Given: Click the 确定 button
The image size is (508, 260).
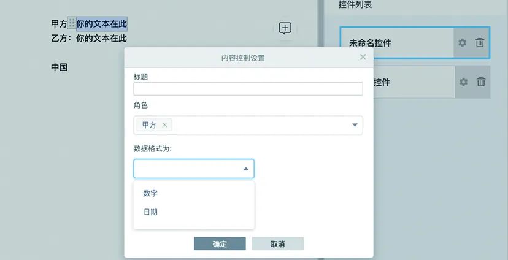Looking at the screenshot, I should coord(220,244).
